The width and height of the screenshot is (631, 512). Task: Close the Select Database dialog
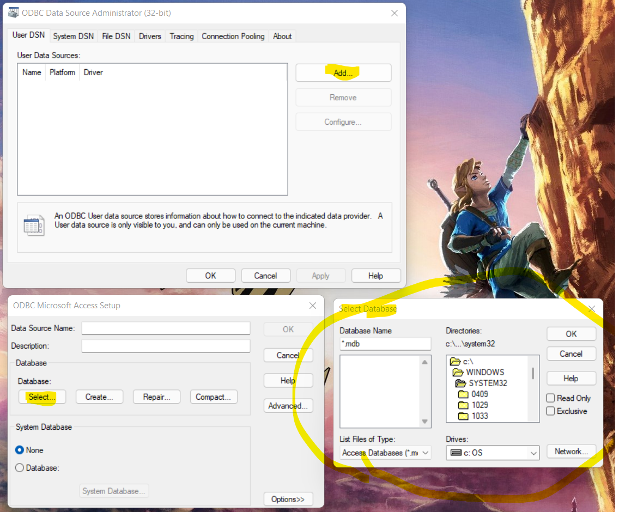click(x=592, y=308)
